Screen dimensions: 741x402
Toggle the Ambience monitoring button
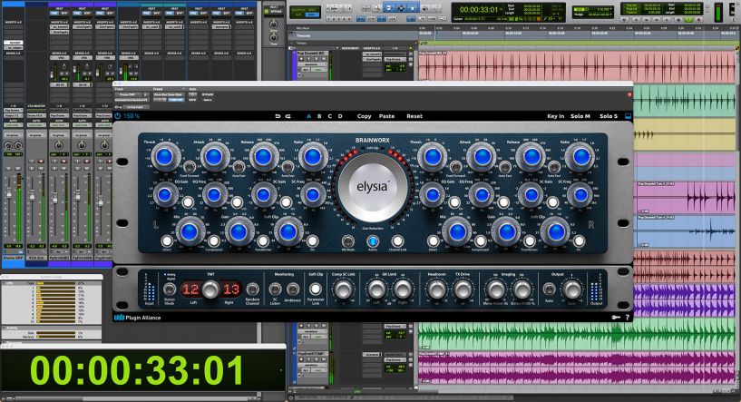click(293, 289)
